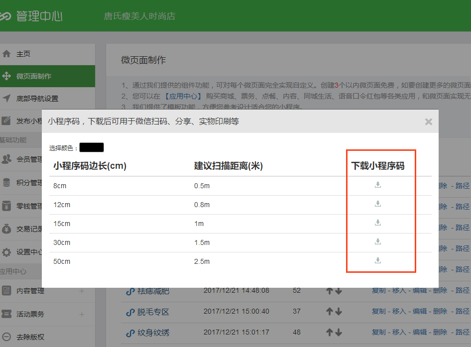471x347 pixels.
Task: Download the 50cm mini program code
Action: [x=378, y=261]
